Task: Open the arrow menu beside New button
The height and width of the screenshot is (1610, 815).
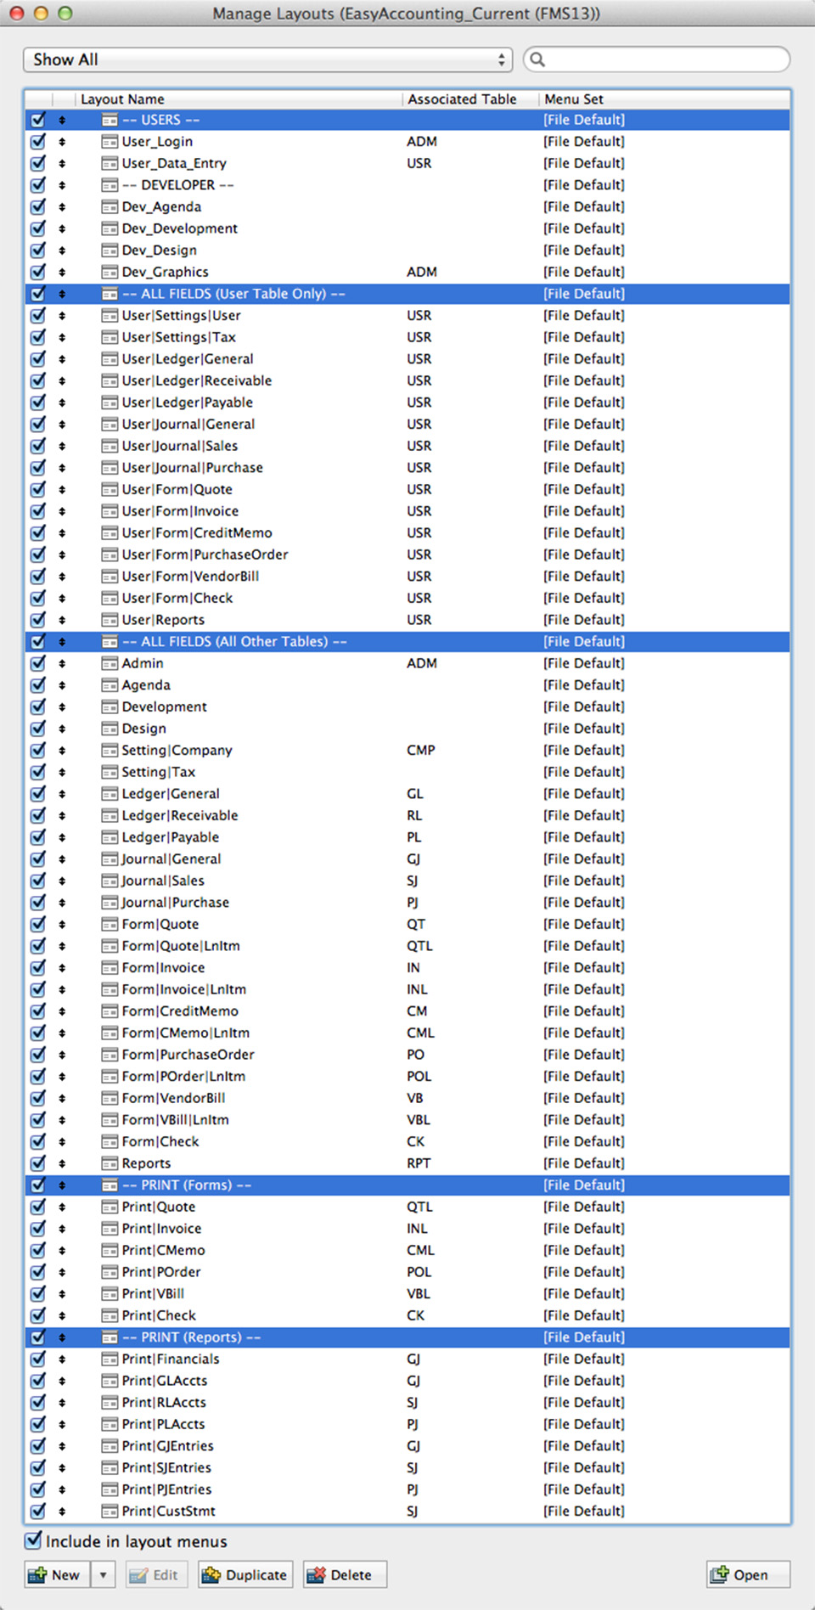Action: [103, 1575]
